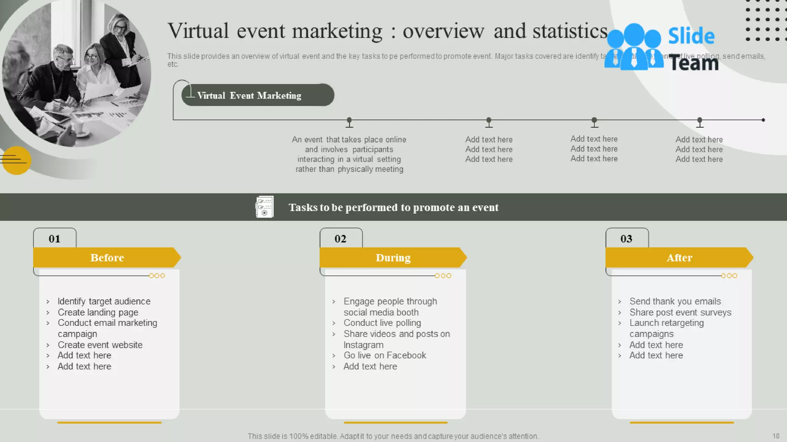Click the 'Add text here' block under the third marker
The width and height of the screenshot is (787, 442).
pyautogui.click(x=594, y=149)
